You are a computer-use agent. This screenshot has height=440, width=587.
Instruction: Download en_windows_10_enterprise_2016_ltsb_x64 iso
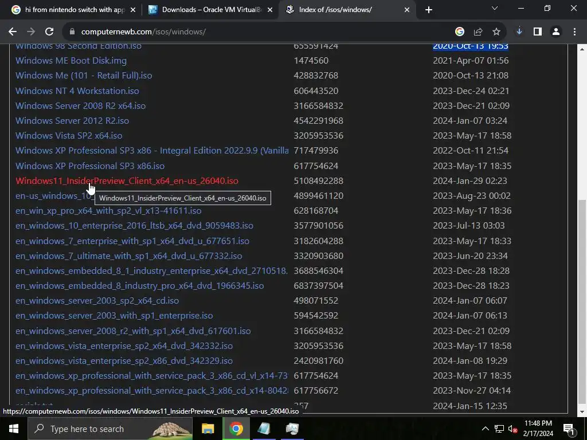click(x=134, y=226)
